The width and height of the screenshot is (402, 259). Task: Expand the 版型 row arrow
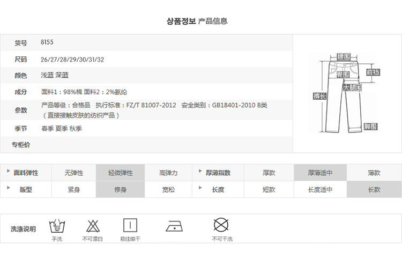pos(9,188)
